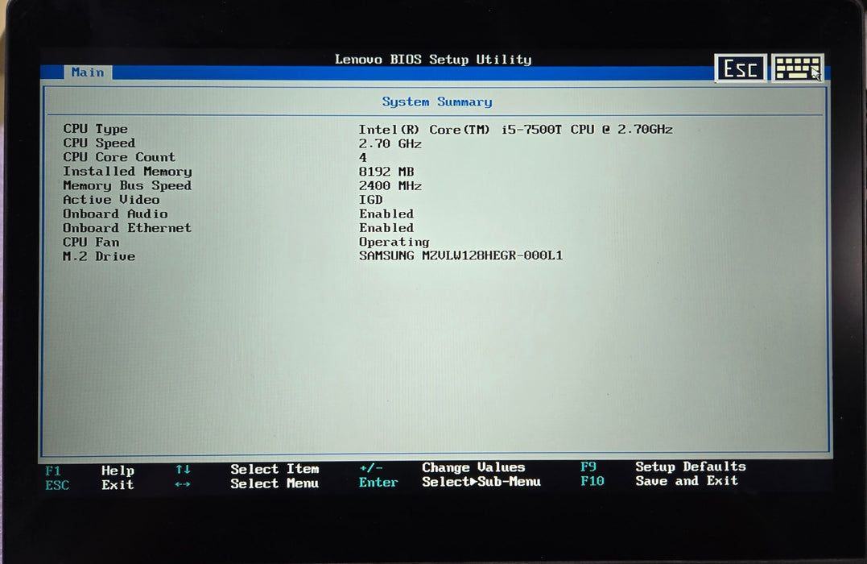Click the F10 key hint

pyautogui.click(x=592, y=482)
